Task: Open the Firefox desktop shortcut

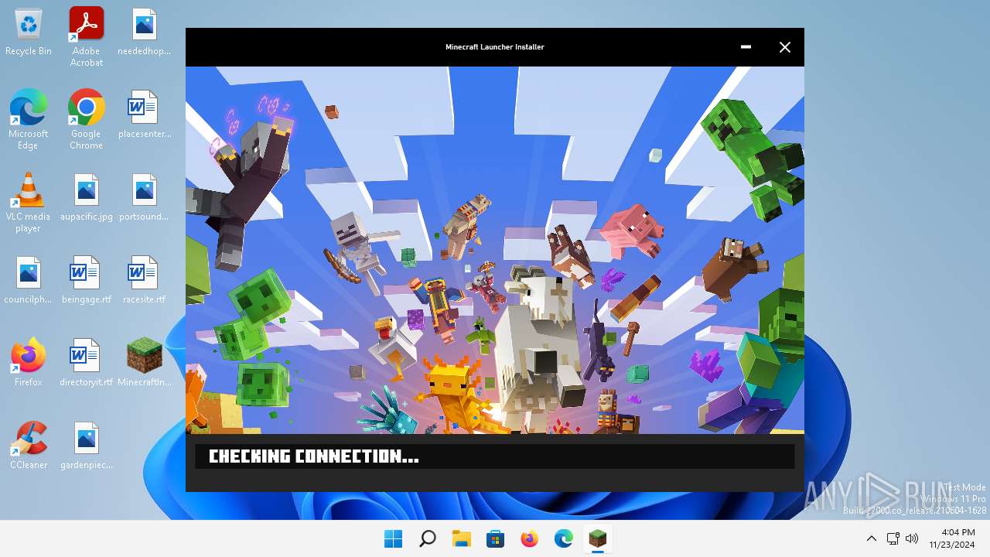Action: click(x=29, y=362)
